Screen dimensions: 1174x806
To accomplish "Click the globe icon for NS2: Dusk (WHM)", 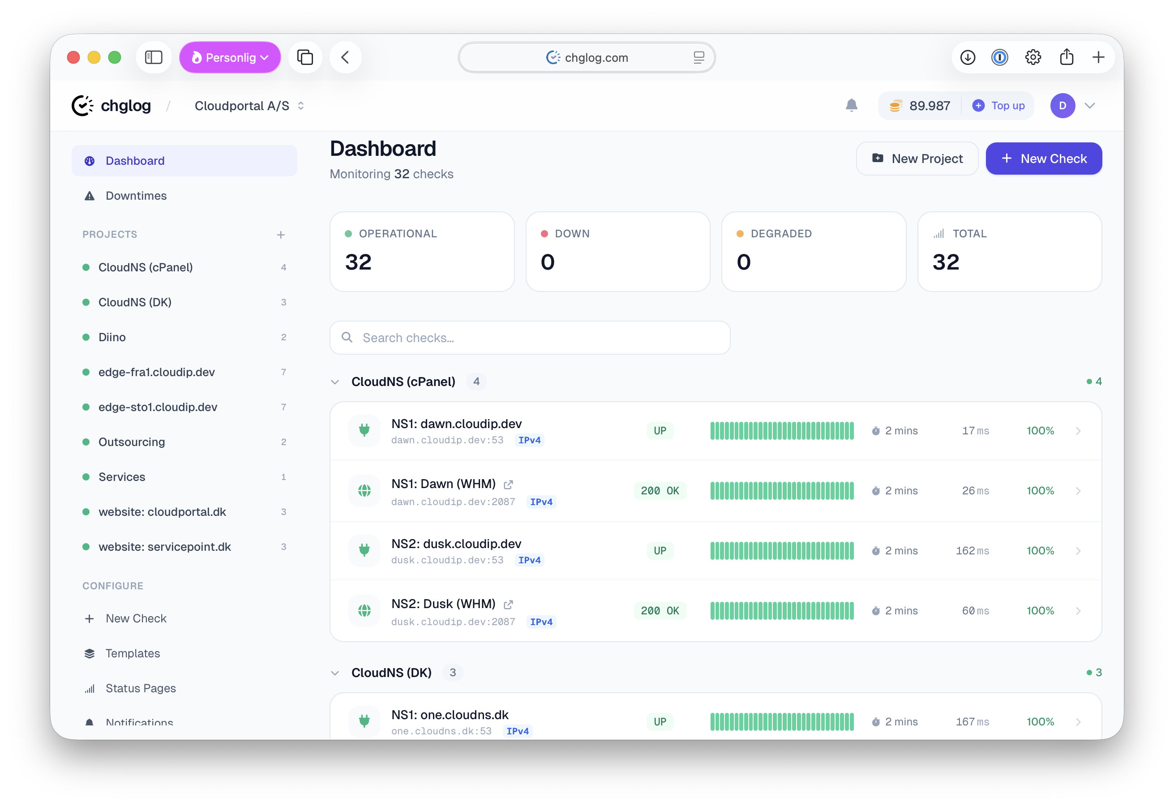I will [364, 610].
